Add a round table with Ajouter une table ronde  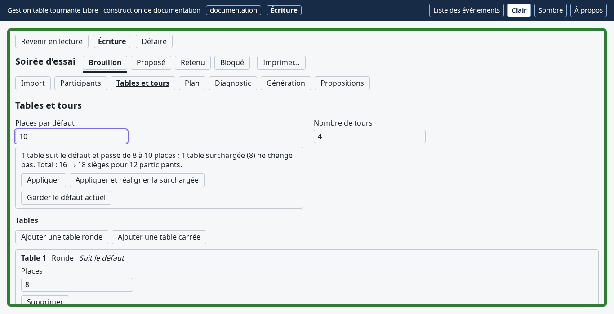click(x=62, y=237)
